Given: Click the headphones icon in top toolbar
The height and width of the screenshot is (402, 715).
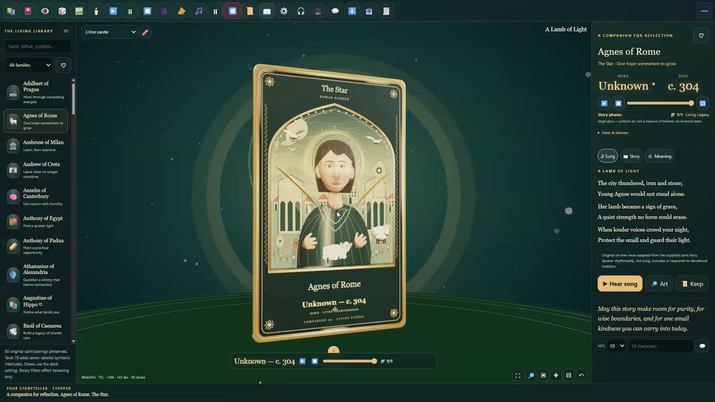Looking at the screenshot, I should click(x=301, y=11).
